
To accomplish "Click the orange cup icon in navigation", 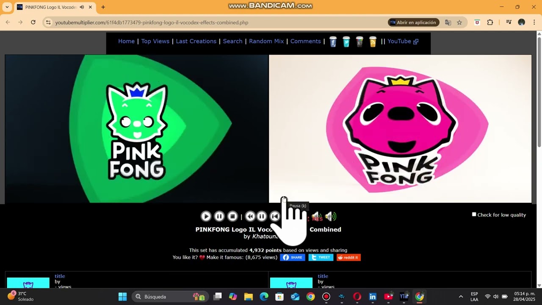I will point(373,42).
